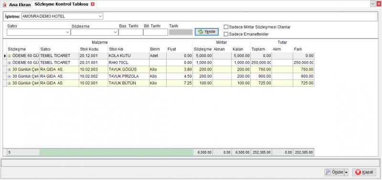382x180 pixels.
Task: Click the Bas. Tarihi date field
Action: click(x=131, y=32)
